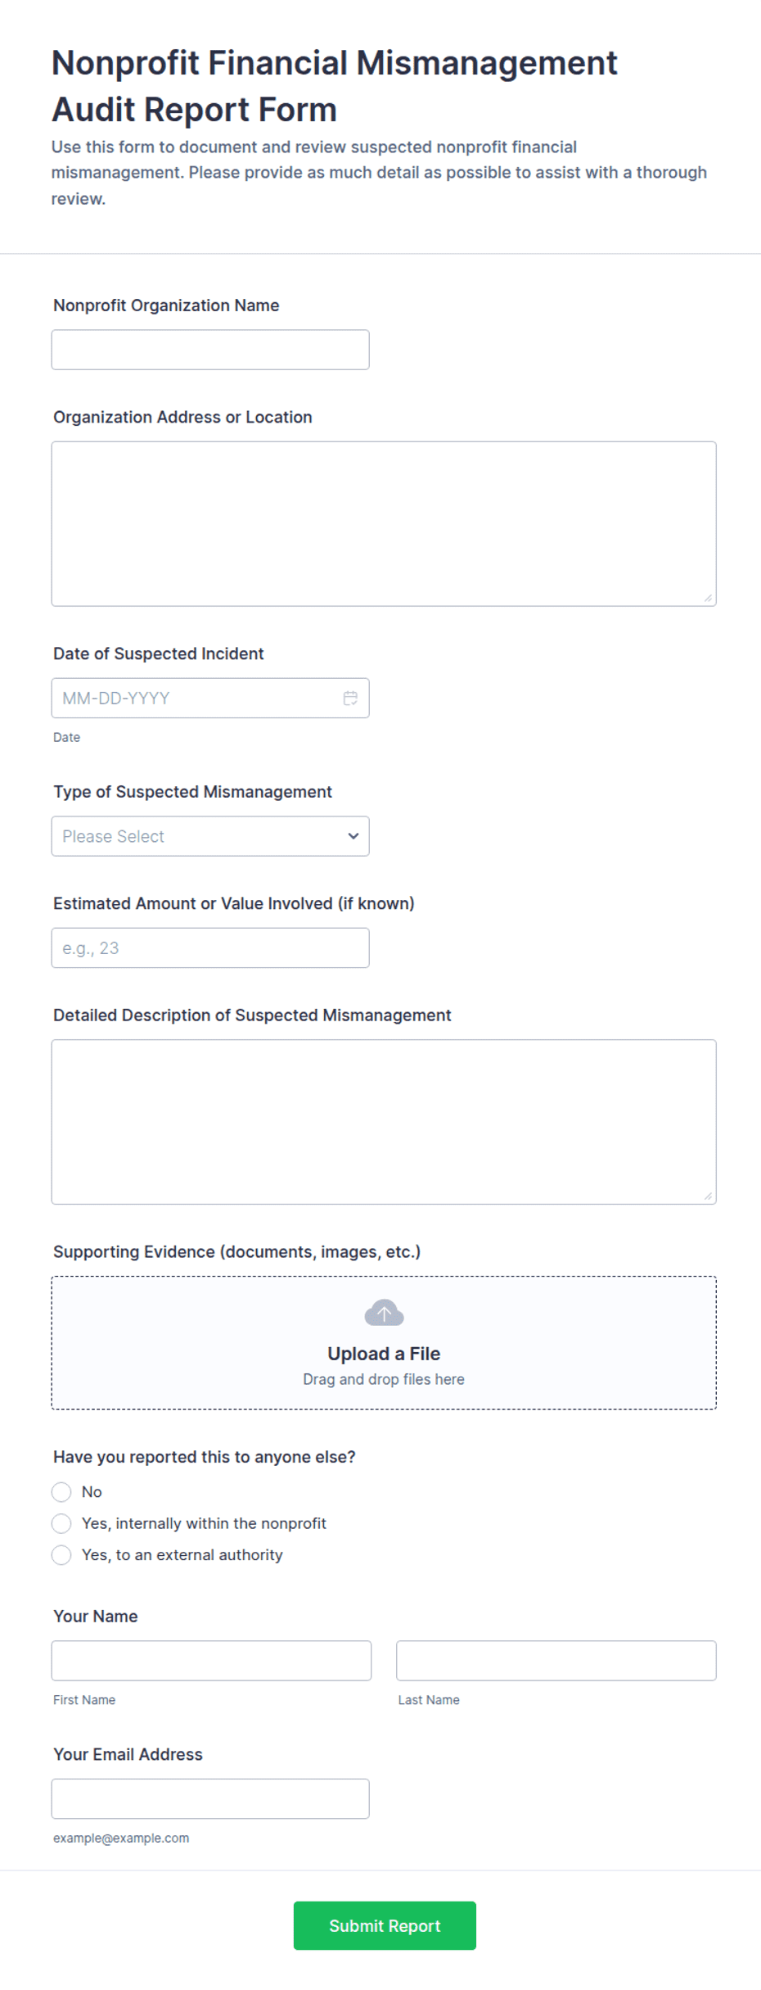Click the cloud upload icon
This screenshot has height=1990, width=761.
[384, 1313]
